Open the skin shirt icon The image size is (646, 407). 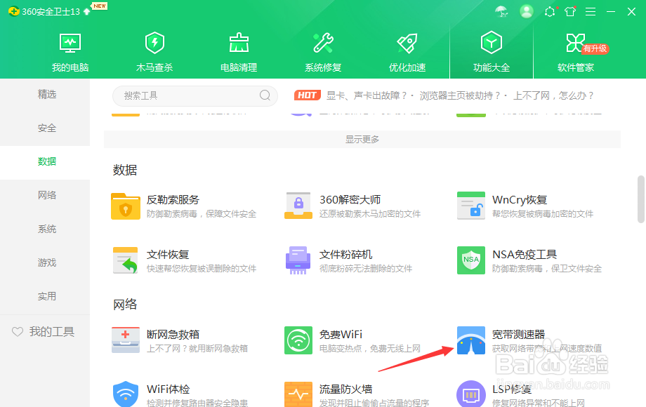[x=570, y=11]
